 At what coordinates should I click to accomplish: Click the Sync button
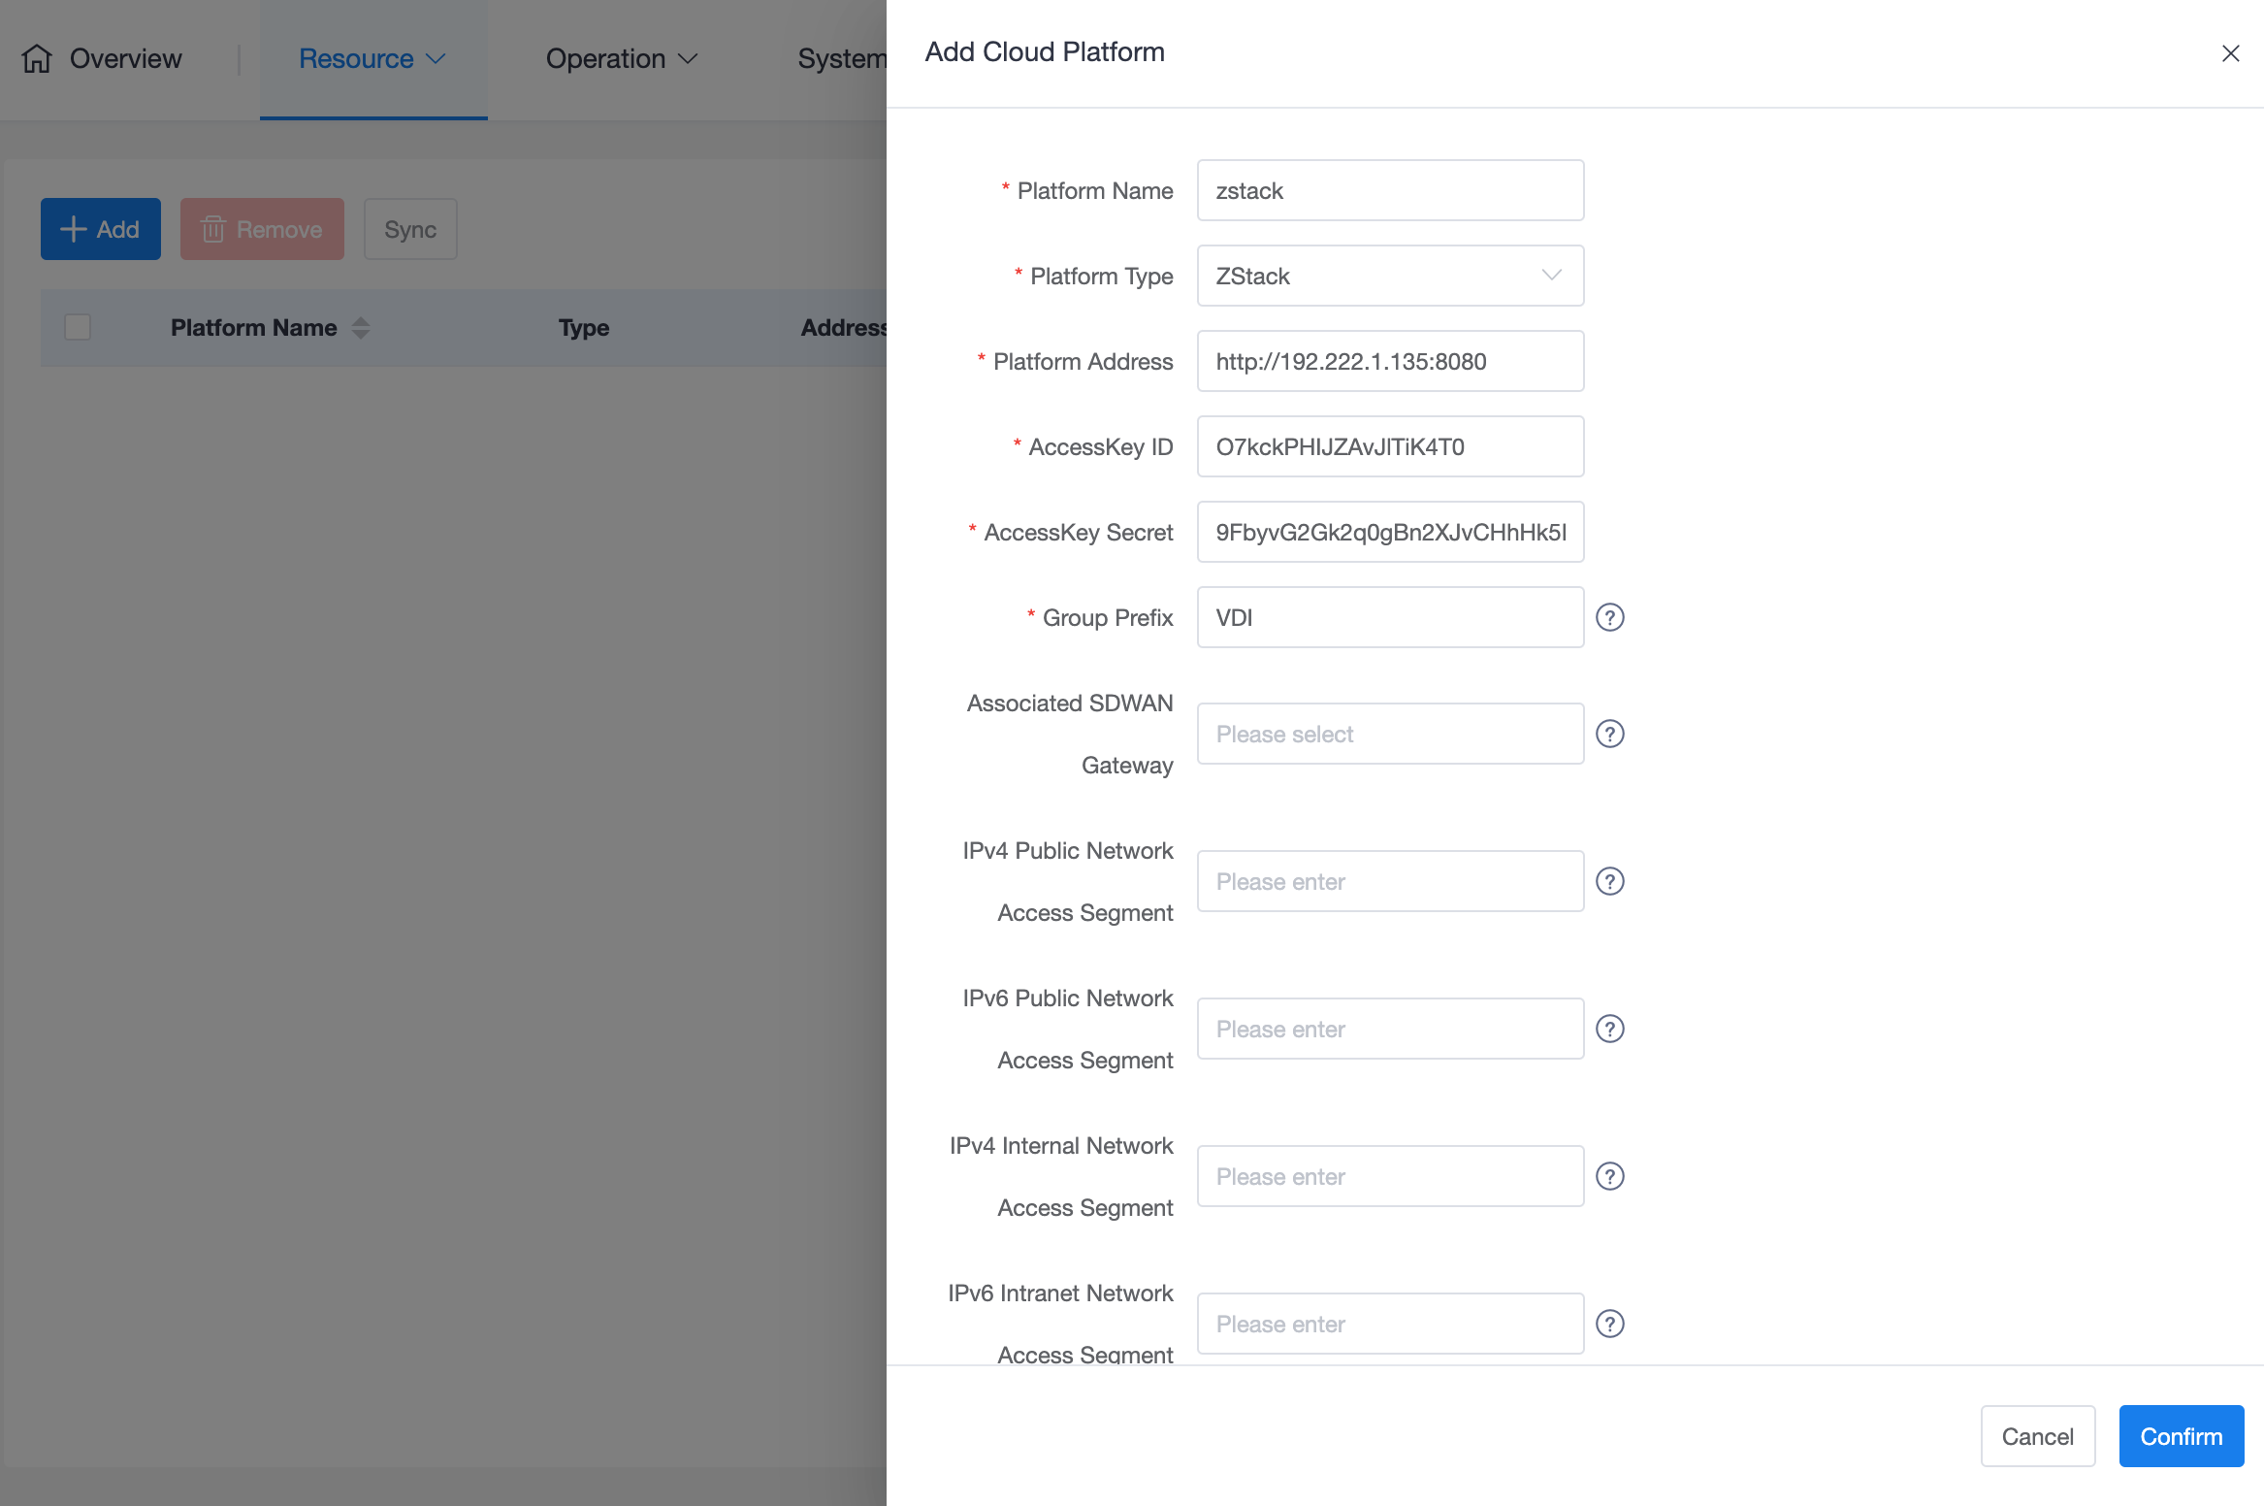click(410, 229)
